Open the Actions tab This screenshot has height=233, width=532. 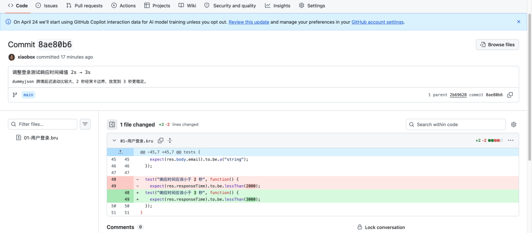(123, 6)
